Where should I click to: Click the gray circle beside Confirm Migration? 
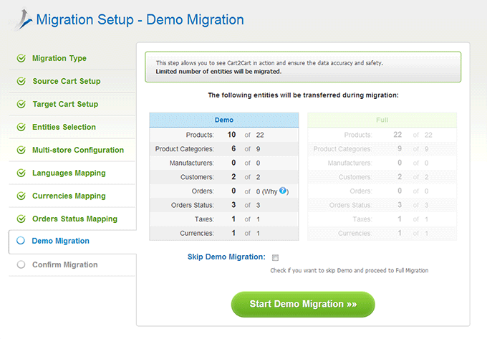point(21,264)
